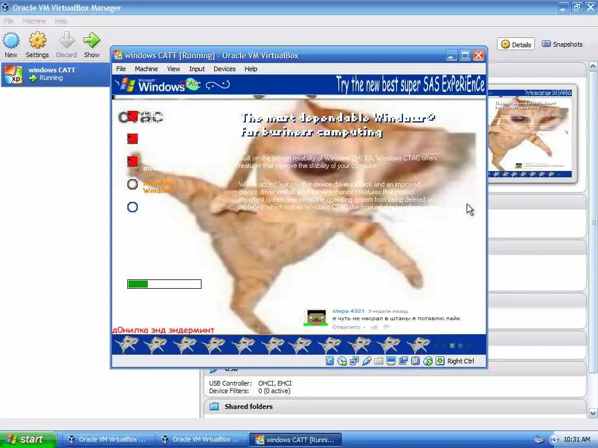The image size is (598, 448).
Task: Open the View menu
Action: 173,69
